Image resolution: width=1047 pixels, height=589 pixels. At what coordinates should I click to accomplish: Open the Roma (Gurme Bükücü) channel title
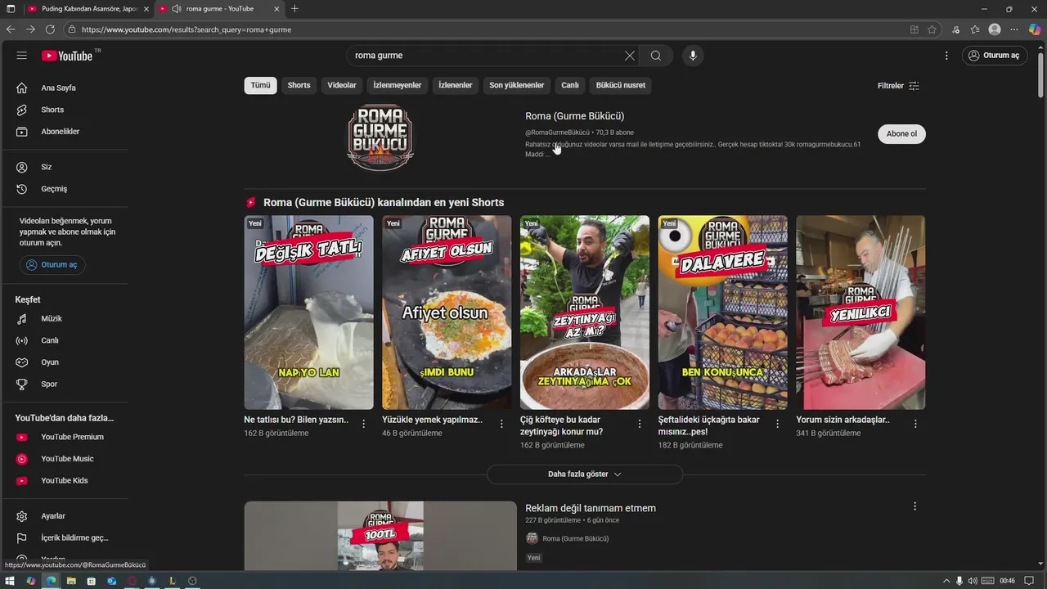tap(574, 116)
